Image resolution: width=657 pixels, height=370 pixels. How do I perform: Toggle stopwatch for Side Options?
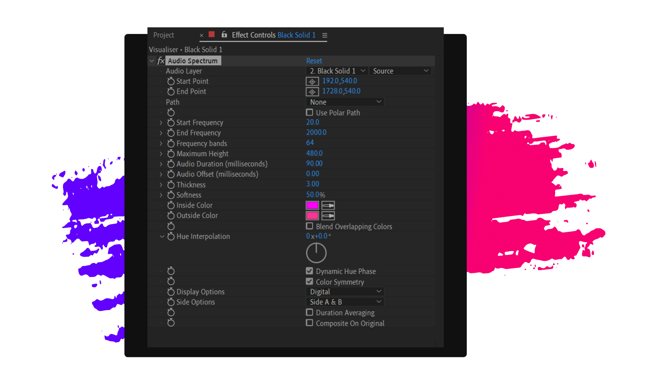pyautogui.click(x=171, y=302)
